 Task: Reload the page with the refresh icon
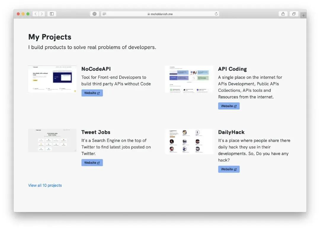(216, 14)
